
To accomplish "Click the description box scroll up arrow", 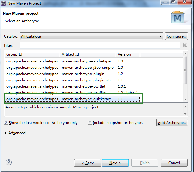I will click(x=185, y=107).
